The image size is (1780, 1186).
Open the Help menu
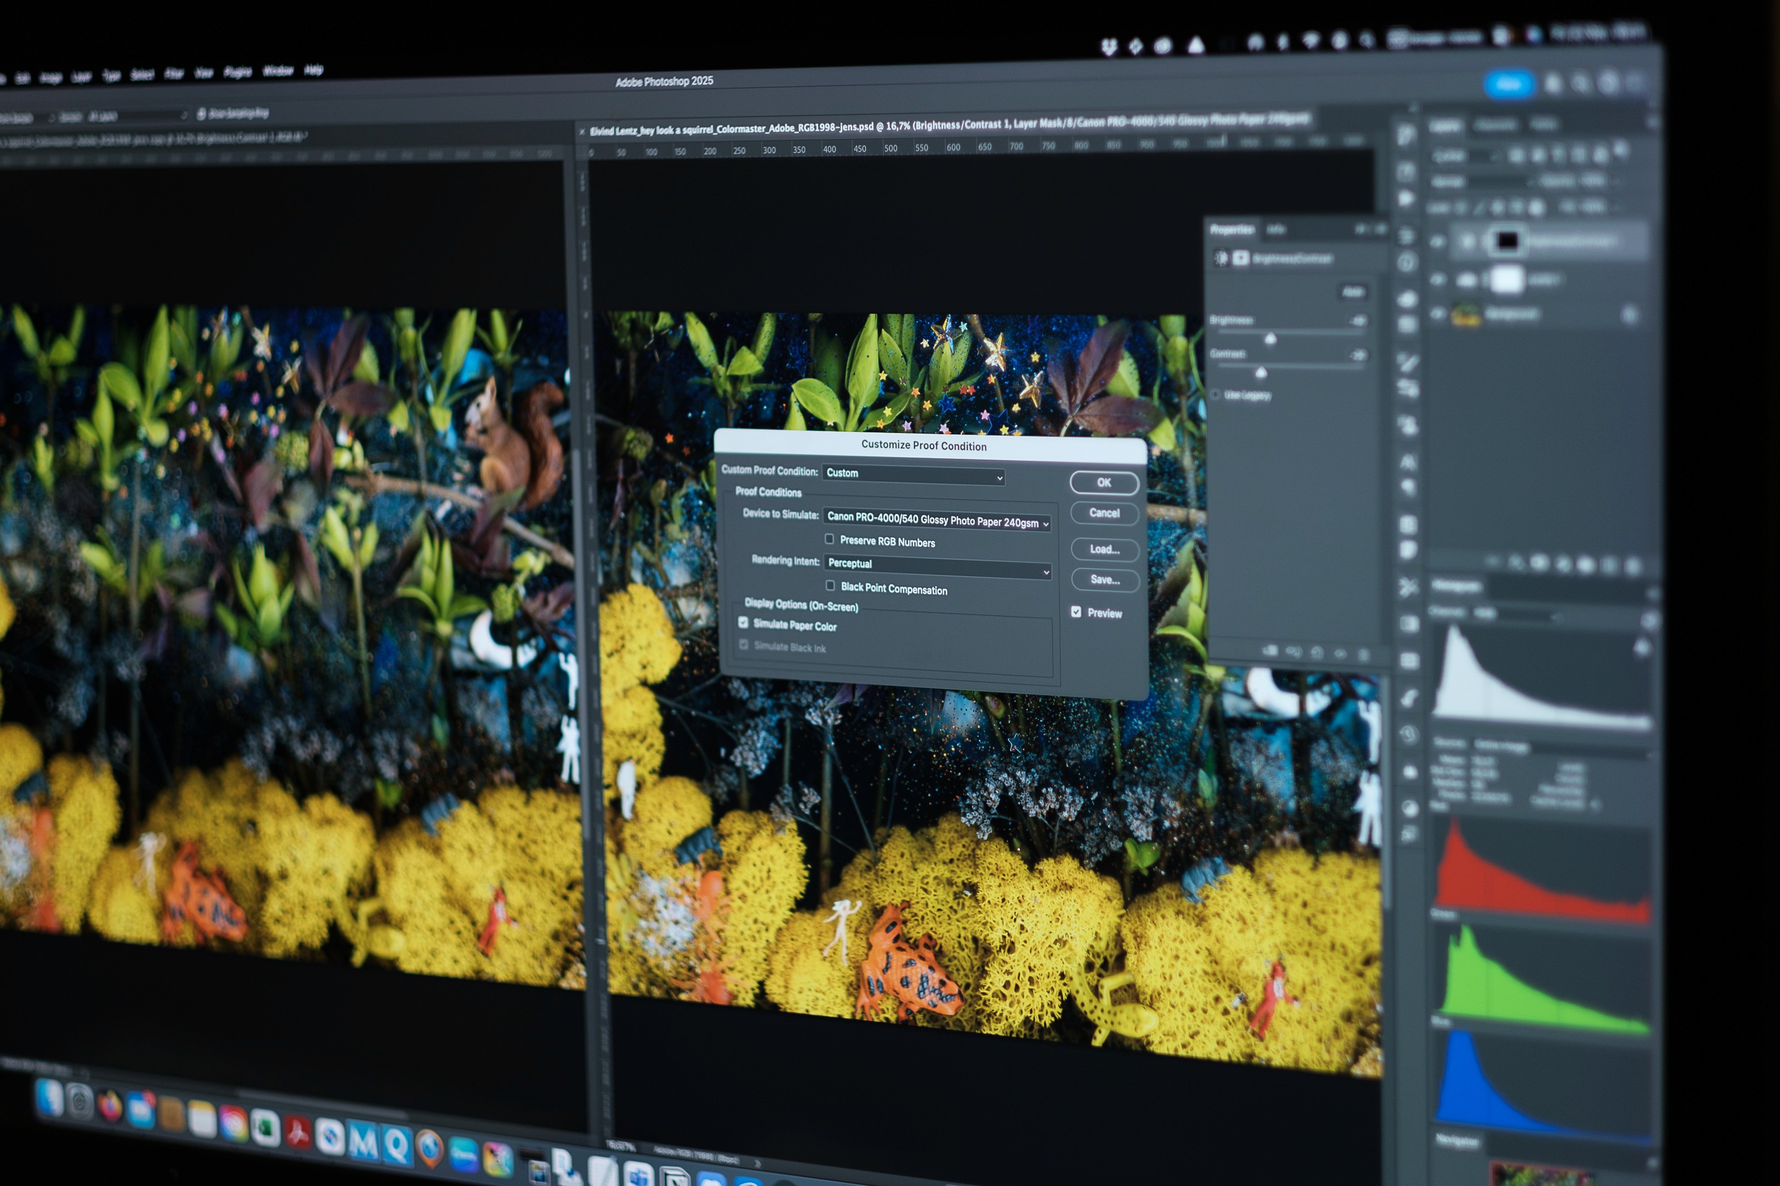coord(313,70)
